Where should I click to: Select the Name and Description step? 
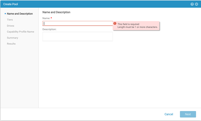point(20,14)
